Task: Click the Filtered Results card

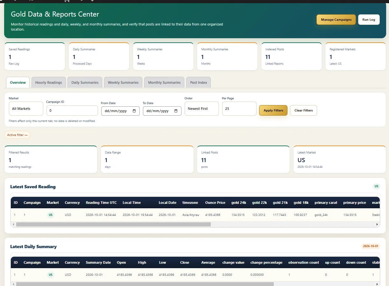Action: pos(51,160)
